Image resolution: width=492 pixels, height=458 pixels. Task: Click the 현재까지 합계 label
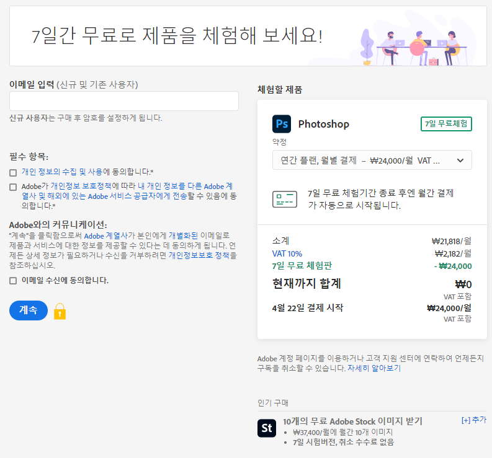pyautogui.click(x=306, y=283)
